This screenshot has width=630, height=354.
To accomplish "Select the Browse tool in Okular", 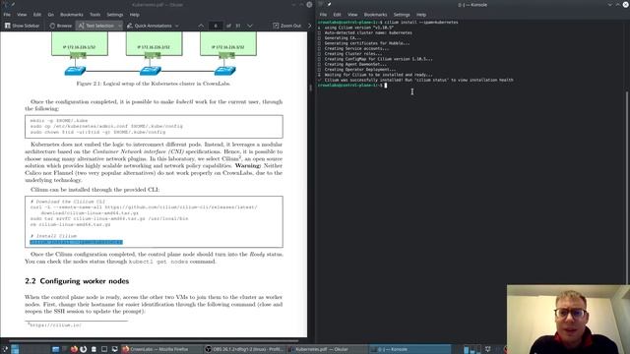I will [61, 26].
